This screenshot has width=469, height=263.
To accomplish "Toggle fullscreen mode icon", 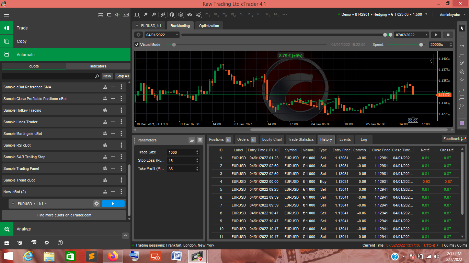I will (100, 15).
